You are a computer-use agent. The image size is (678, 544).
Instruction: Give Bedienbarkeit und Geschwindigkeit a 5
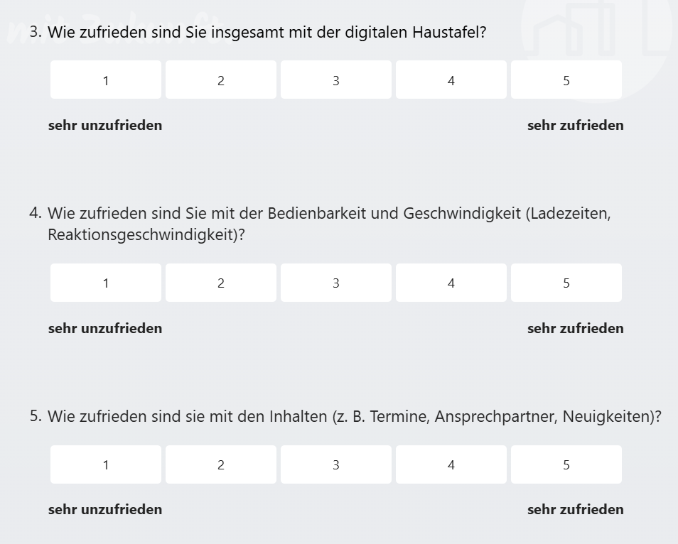566,283
